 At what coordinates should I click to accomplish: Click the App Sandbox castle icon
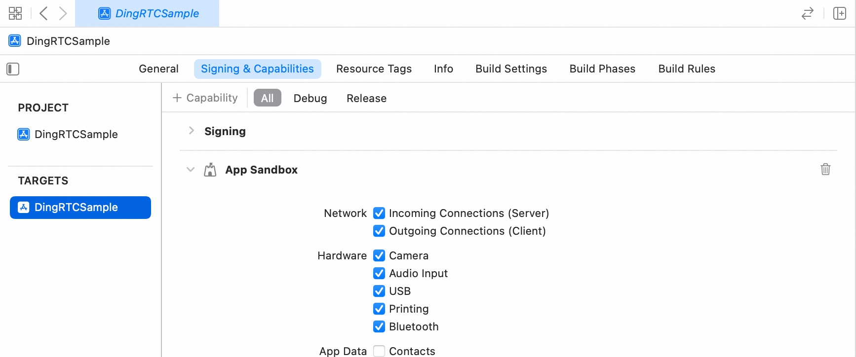coord(210,170)
